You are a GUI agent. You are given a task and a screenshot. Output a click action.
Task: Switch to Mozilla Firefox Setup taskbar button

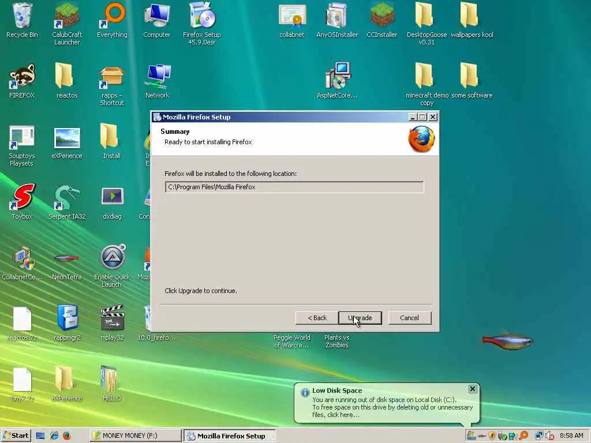[x=230, y=436]
